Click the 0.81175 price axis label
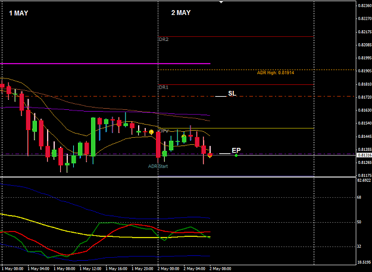 pyautogui.click(x=365, y=175)
